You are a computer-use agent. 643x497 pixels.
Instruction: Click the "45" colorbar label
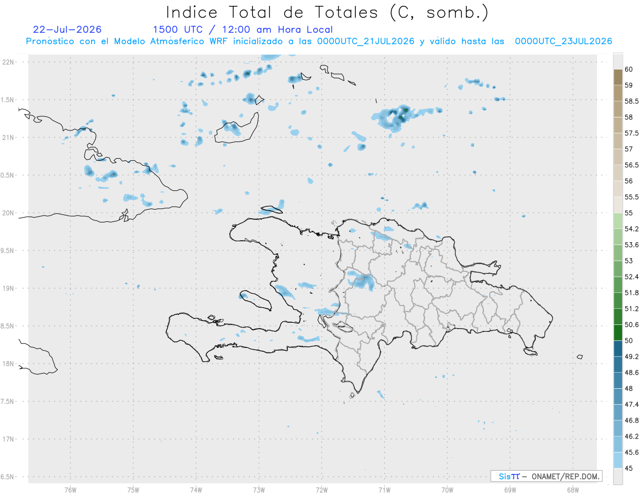coord(629,468)
